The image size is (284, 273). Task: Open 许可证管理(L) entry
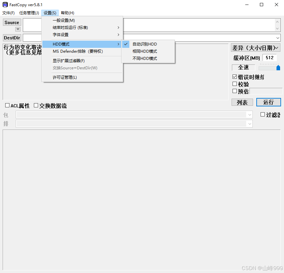pos(82,77)
